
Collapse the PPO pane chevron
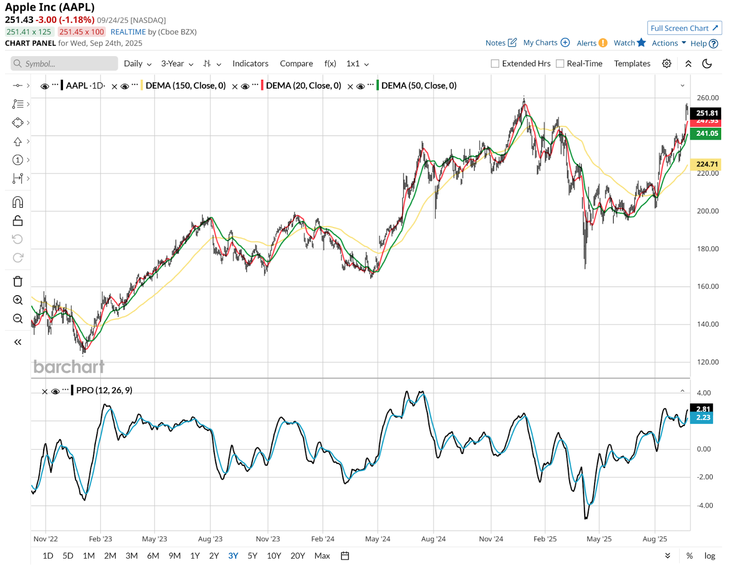click(682, 391)
